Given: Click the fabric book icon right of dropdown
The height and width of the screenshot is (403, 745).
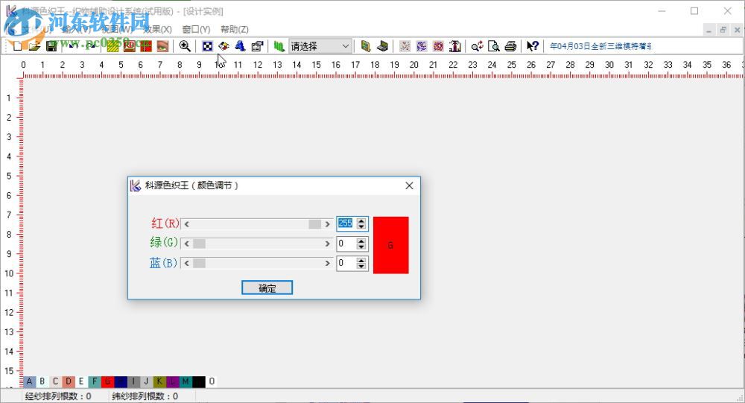Looking at the screenshot, I should pyautogui.click(x=365, y=46).
